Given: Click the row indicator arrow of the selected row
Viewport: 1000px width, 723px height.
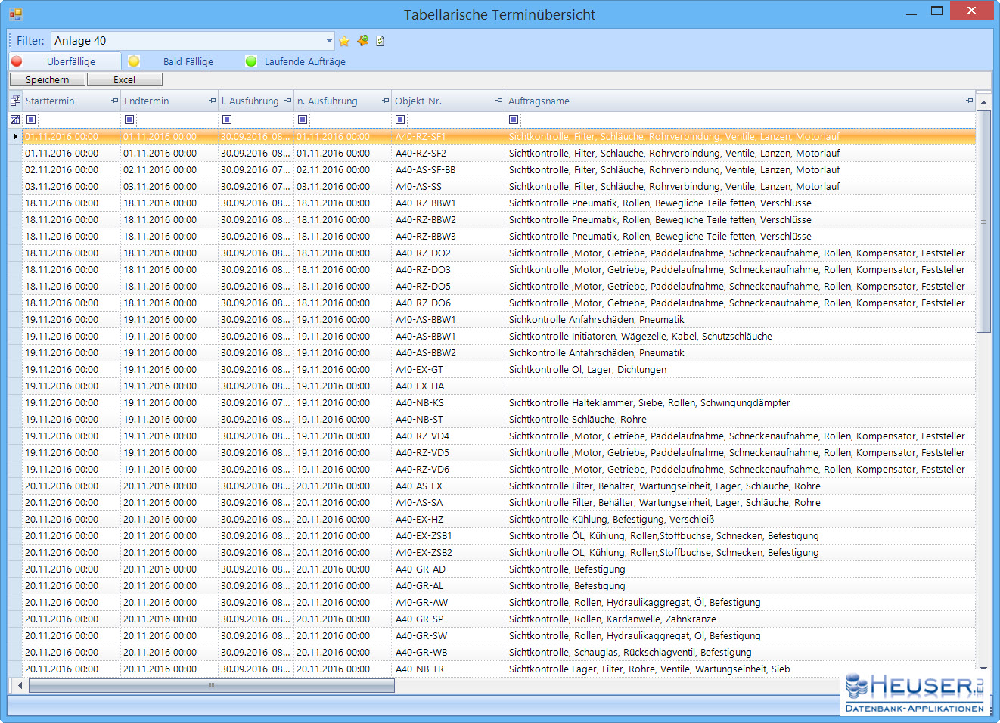Looking at the screenshot, I should click(x=15, y=137).
